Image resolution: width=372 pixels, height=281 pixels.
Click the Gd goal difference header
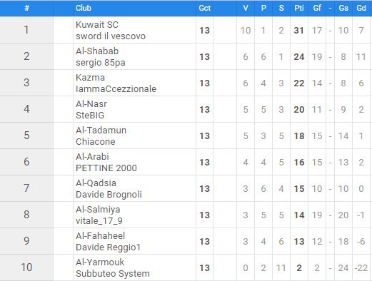(361, 8)
